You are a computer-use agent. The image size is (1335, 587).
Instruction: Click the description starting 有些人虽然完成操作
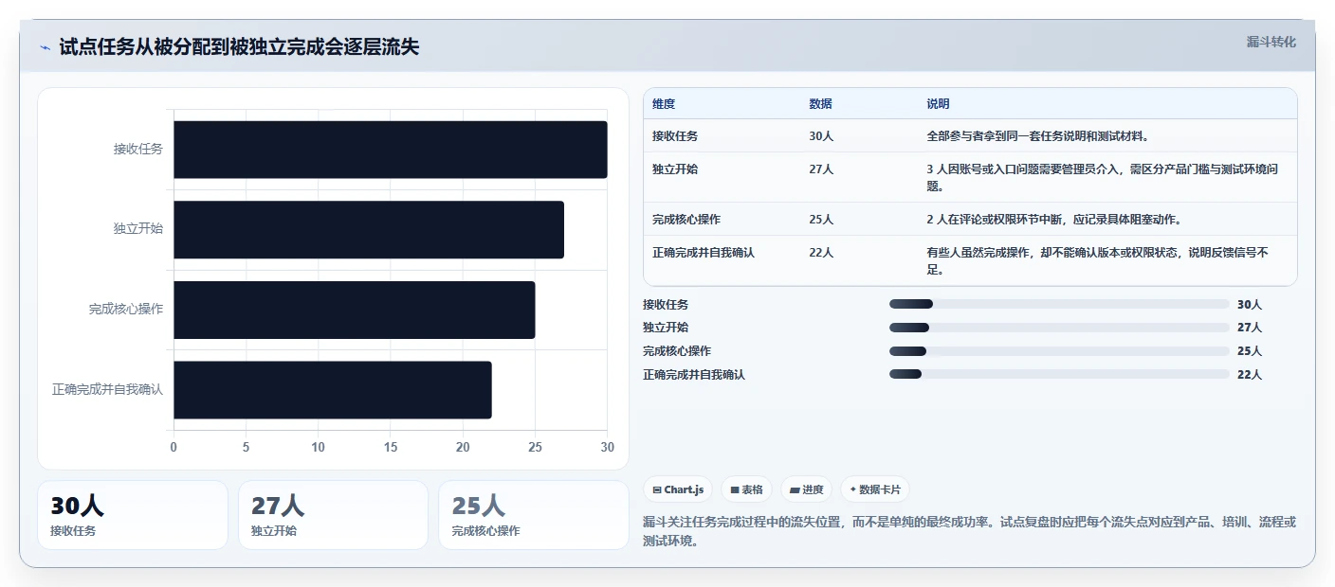(1098, 261)
